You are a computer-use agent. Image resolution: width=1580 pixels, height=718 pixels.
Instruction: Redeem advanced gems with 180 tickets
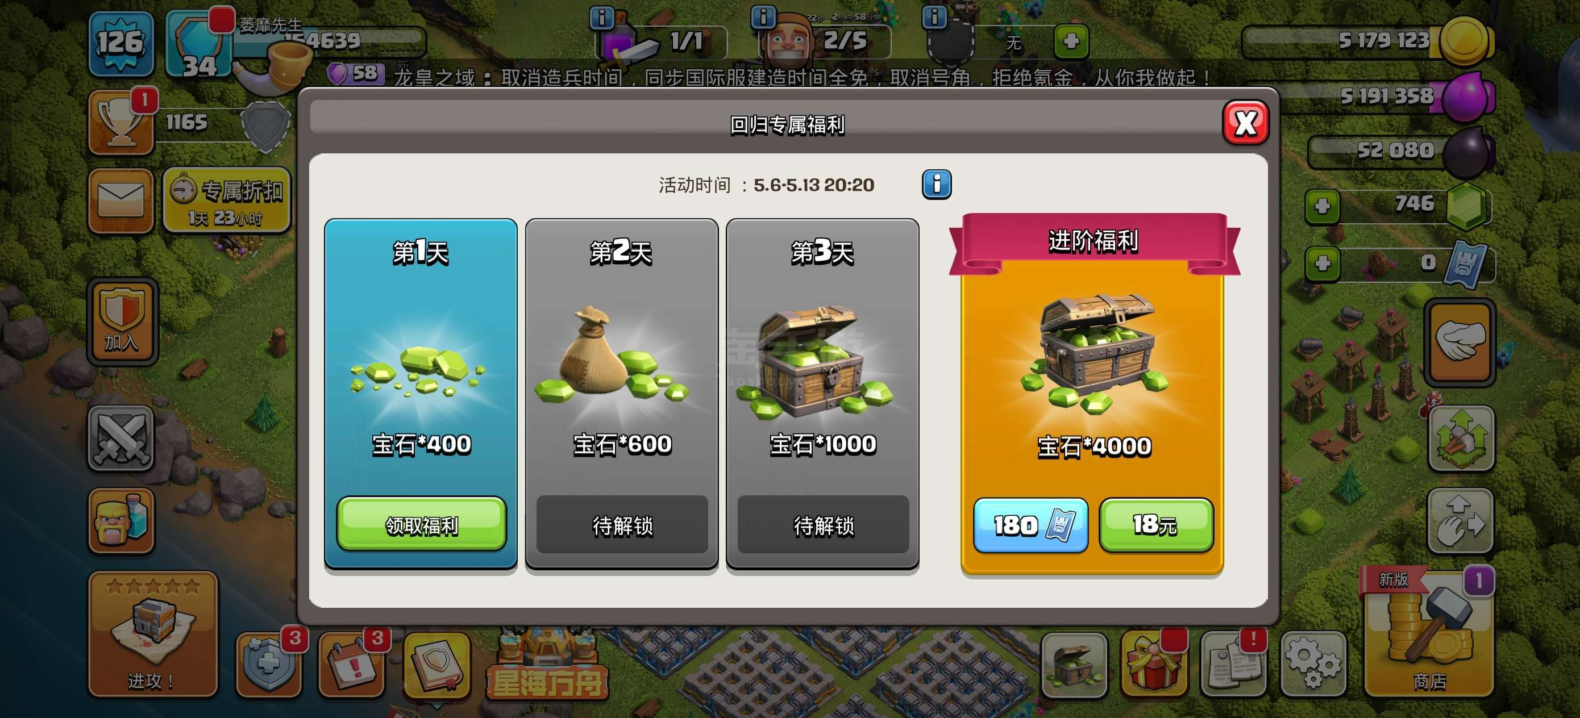(x=1030, y=525)
